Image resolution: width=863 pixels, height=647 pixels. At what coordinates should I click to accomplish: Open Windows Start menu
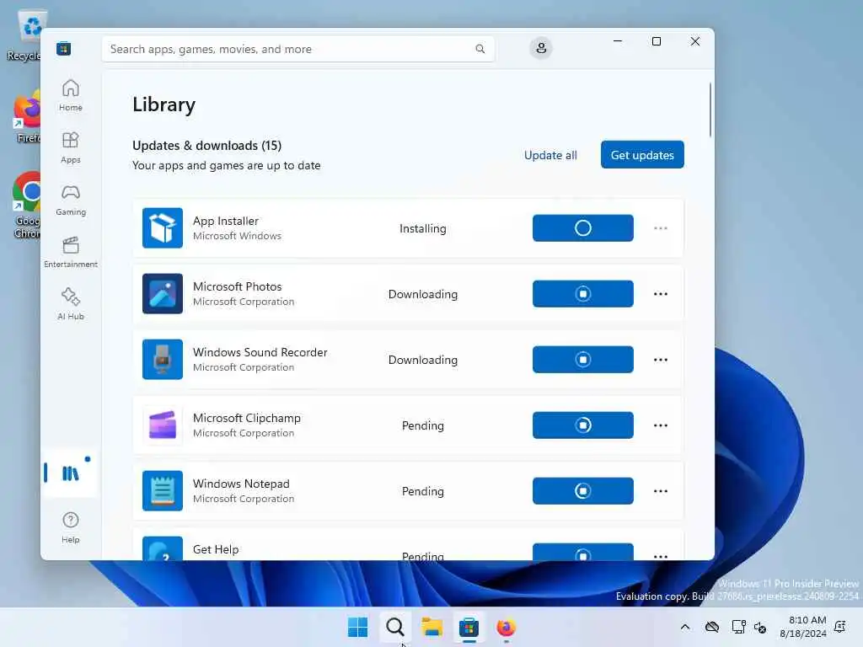[357, 627]
